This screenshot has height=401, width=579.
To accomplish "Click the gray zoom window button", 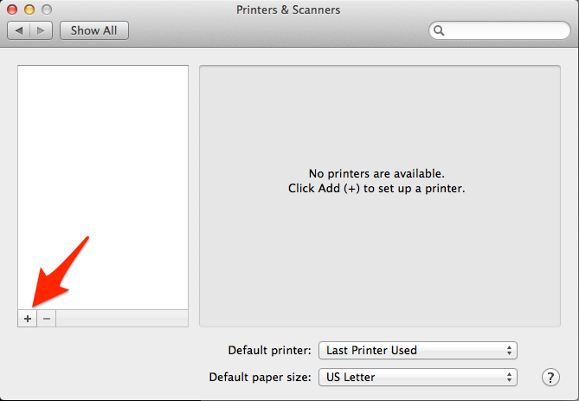I will pyautogui.click(x=47, y=10).
